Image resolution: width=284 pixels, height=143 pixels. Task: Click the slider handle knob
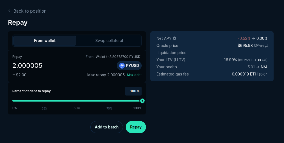142,101
